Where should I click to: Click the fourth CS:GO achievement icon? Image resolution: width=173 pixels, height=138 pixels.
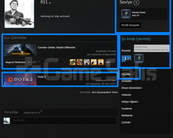pyautogui.click(x=94, y=62)
